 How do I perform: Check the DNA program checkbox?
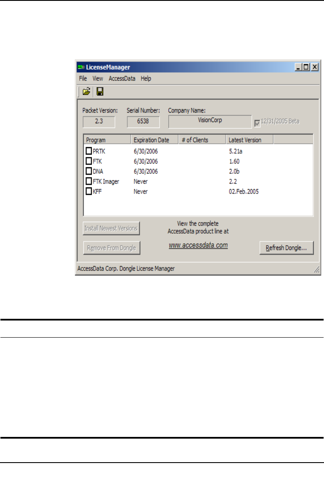(88, 171)
